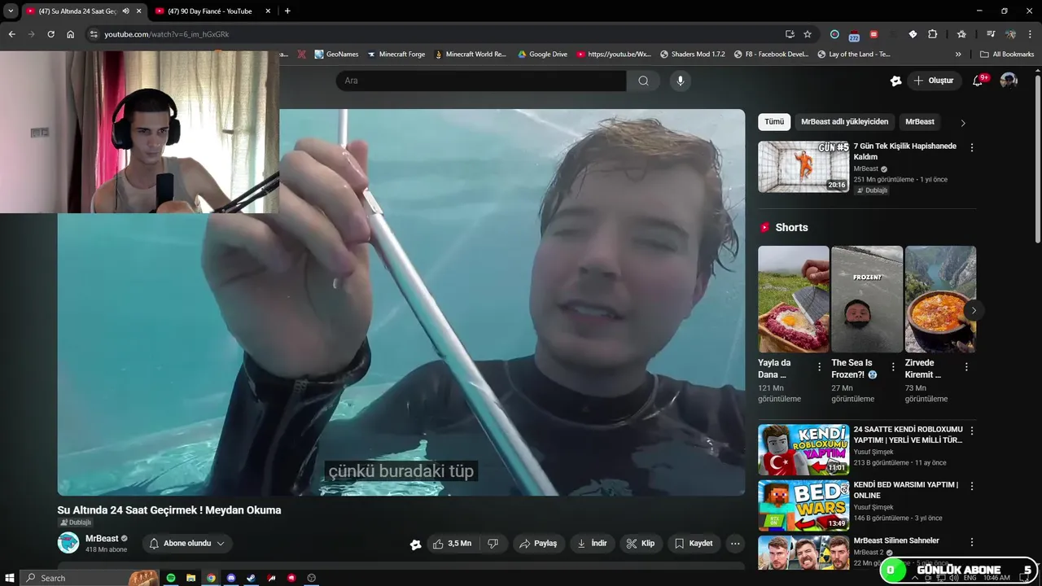
Task: Open the Windows Start menu
Action: point(10,578)
